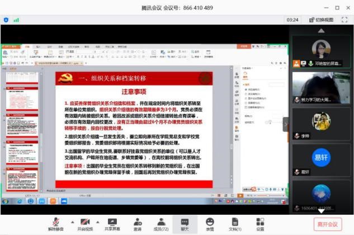The width and height of the screenshot is (354, 235).
Task: Open 文档(1) shared documents
Action: [x=235, y=222]
